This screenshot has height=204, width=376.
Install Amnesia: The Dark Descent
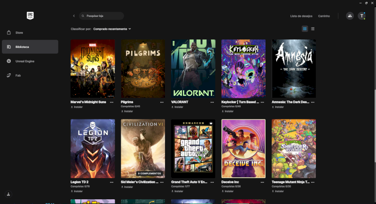click(x=278, y=107)
